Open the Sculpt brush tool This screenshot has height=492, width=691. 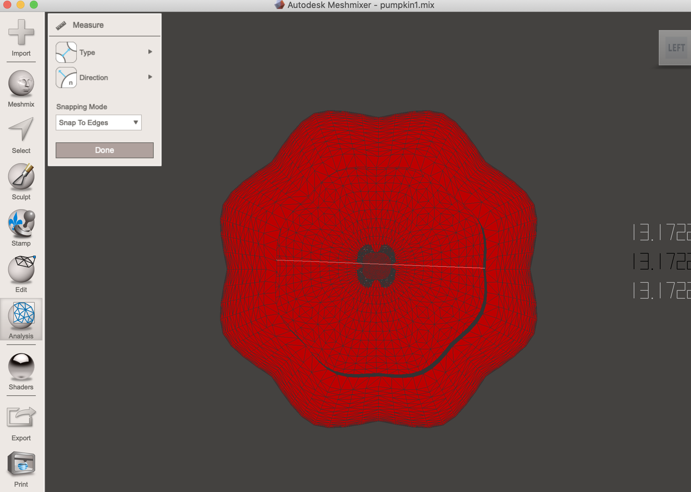(21, 176)
